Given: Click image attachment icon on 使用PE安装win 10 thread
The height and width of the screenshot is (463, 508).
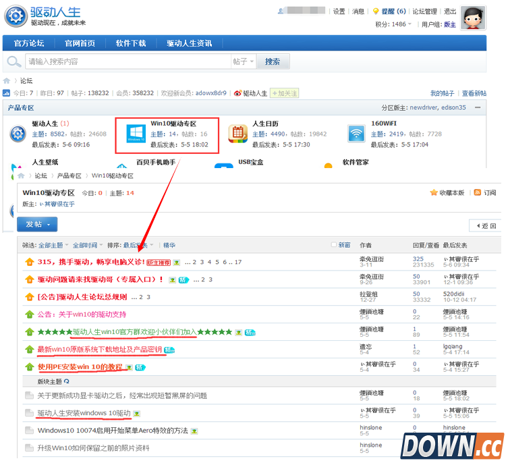Looking at the screenshot, I should click(130, 367).
